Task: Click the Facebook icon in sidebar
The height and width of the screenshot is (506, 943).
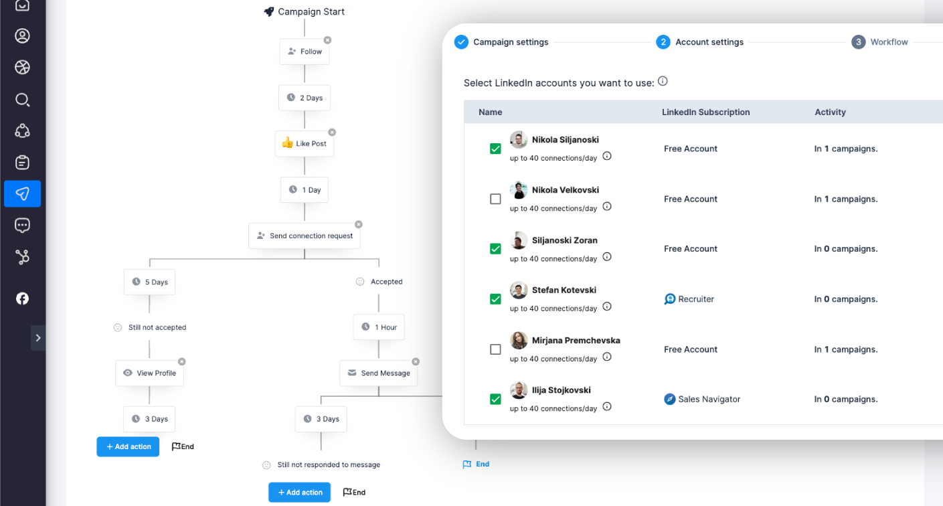Action: (22, 299)
